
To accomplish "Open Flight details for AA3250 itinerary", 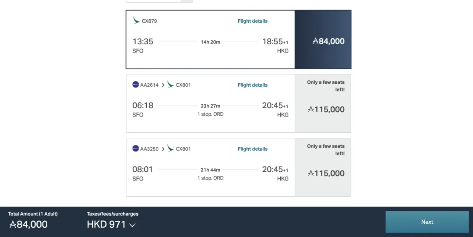I will (253, 149).
